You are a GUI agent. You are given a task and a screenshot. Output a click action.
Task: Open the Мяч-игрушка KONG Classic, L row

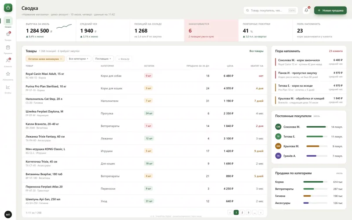coord(145,151)
